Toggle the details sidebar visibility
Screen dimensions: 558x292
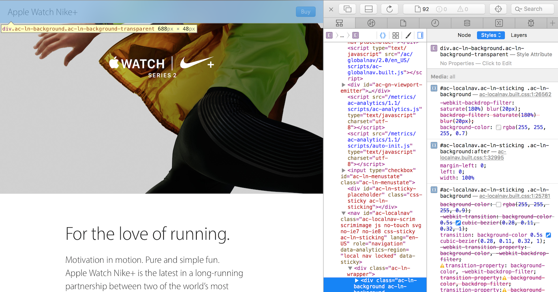point(420,35)
